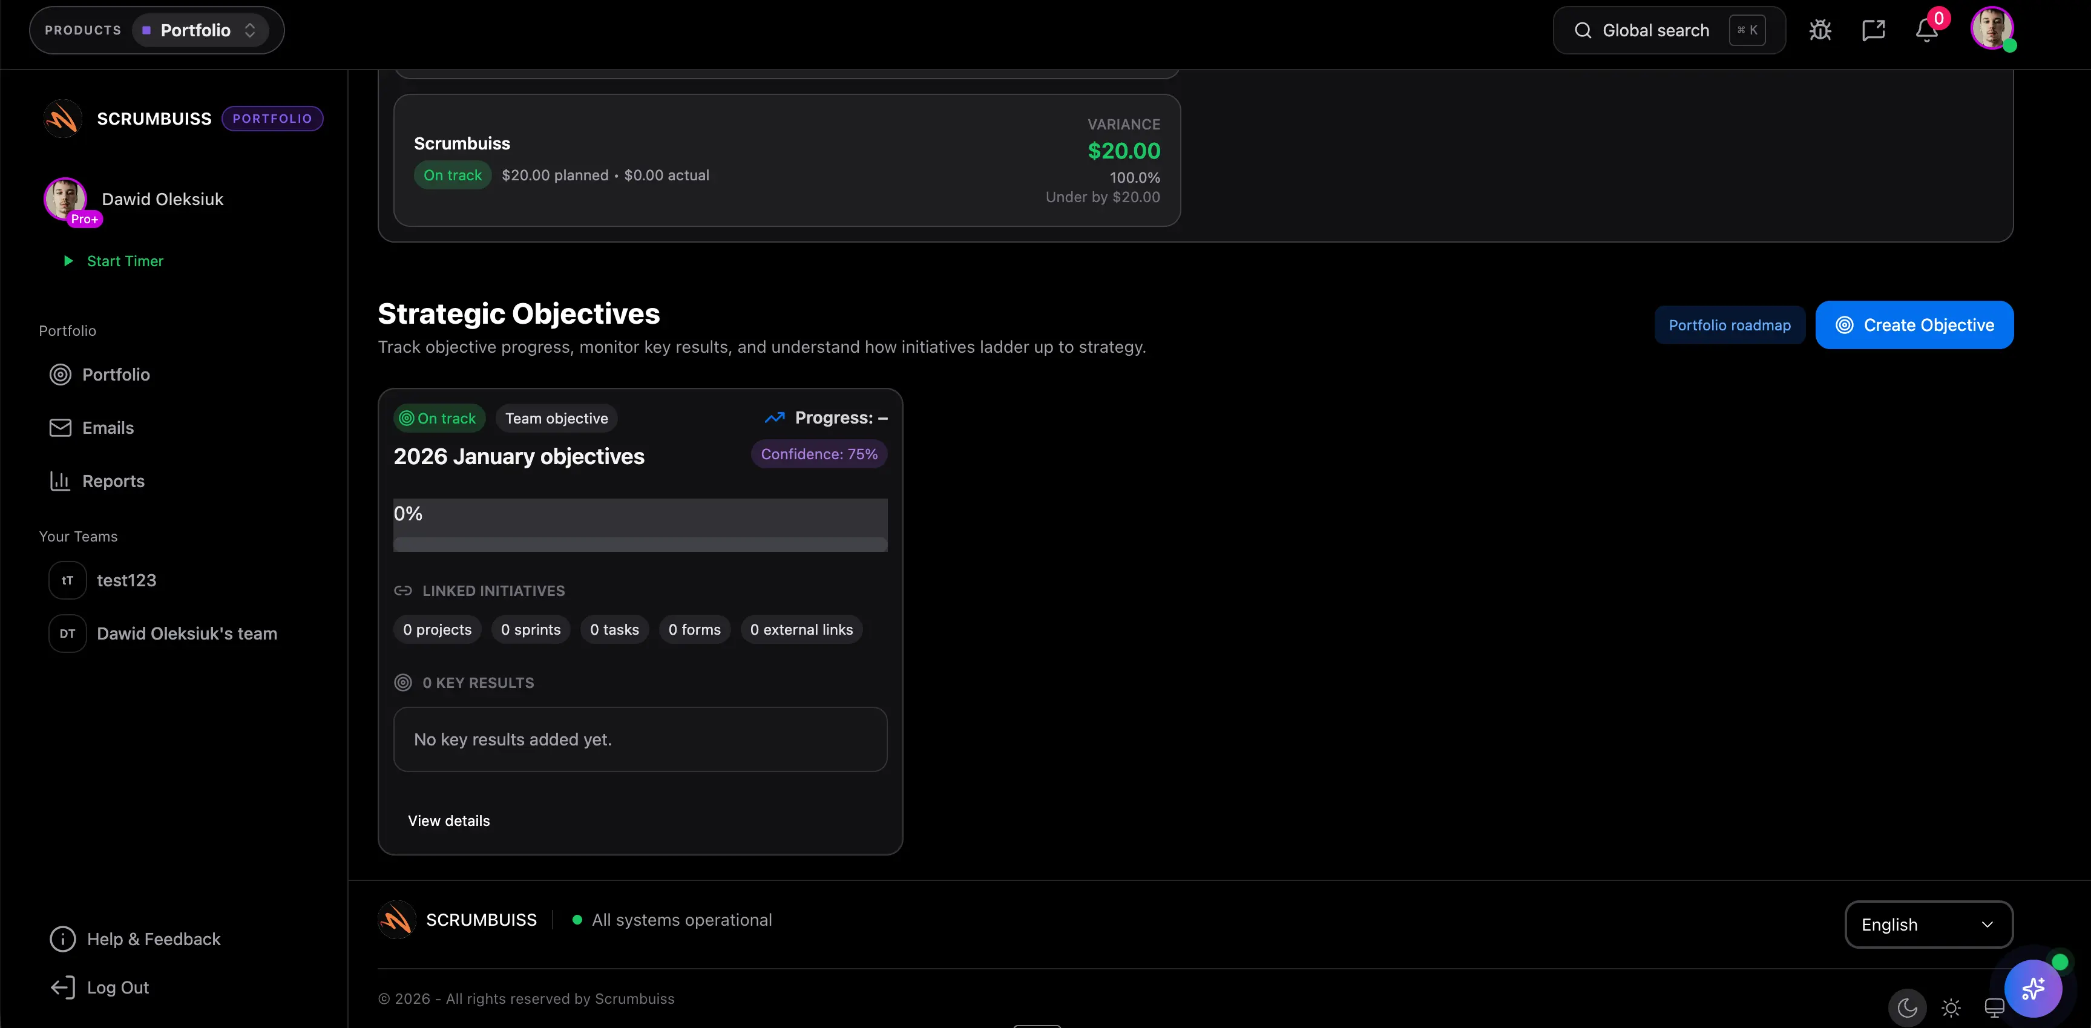The width and height of the screenshot is (2091, 1028).
Task: Open the AI assistant sparkle button
Action: 2032,988
